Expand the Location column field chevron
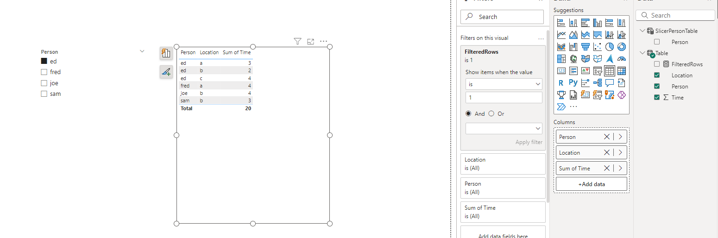Viewport: 718px width, 238px height. (620, 152)
